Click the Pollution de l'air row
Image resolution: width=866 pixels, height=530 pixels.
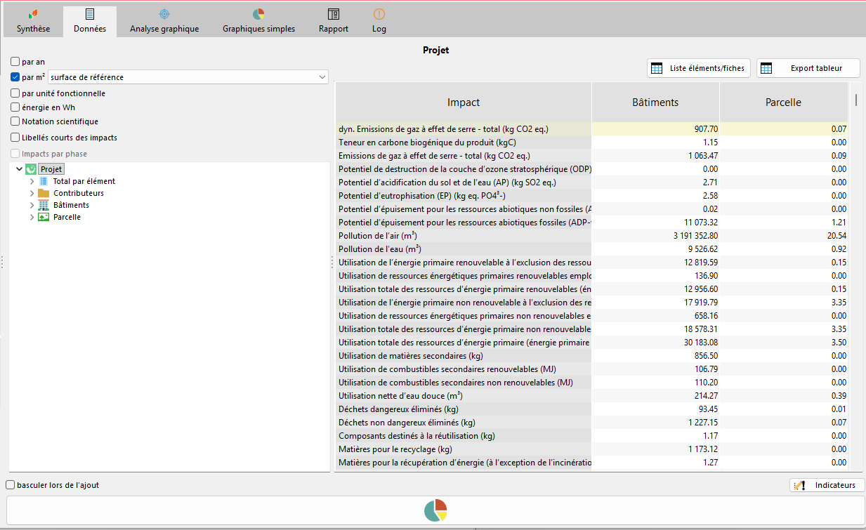coord(591,236)
